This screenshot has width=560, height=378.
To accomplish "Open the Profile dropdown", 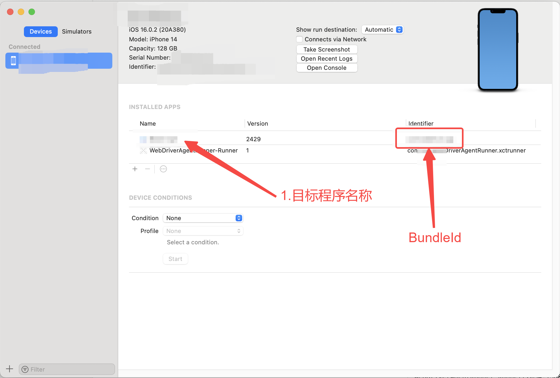I will [x=203, y=231].
